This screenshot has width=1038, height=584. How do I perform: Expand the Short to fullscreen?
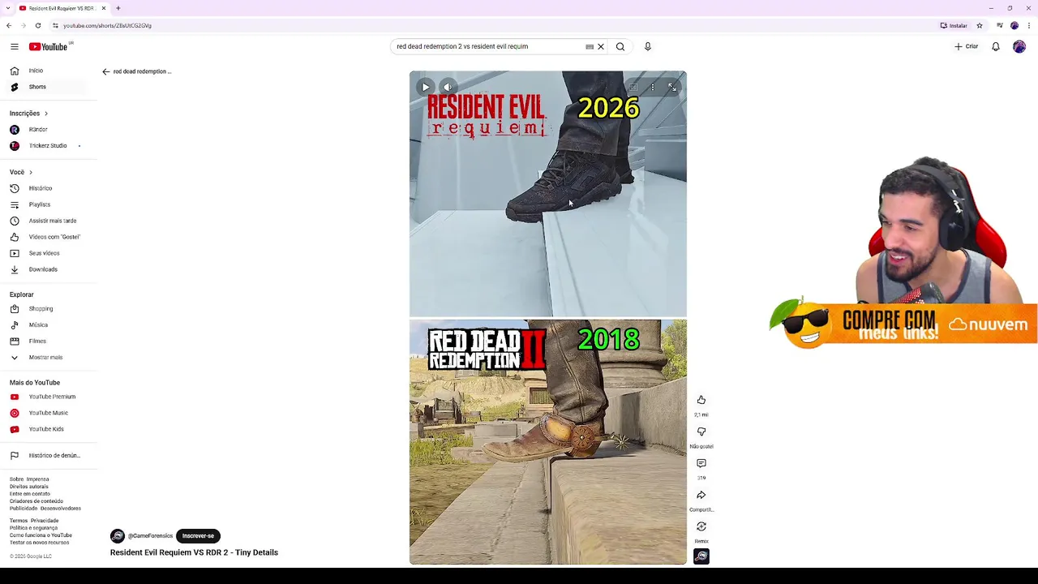click(672, 87)
